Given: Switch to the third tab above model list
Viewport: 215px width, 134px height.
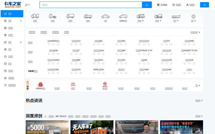Looking at the screenshot, I should tap(56, 32).
